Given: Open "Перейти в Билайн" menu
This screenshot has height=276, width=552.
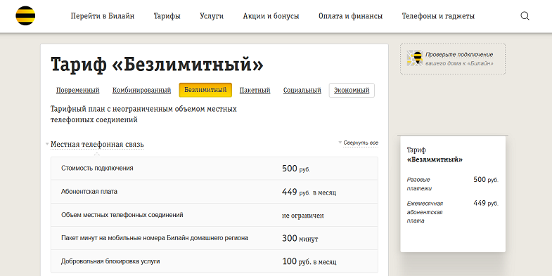Looking at the screenshot, I should pyautogui.click(x=103, y=16).
